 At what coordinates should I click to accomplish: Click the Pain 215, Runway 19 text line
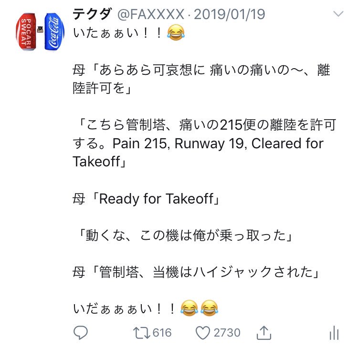[198, 143]
